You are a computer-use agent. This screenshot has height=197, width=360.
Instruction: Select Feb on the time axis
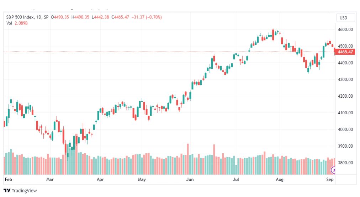pyautogui.click(x=8, y=179)
